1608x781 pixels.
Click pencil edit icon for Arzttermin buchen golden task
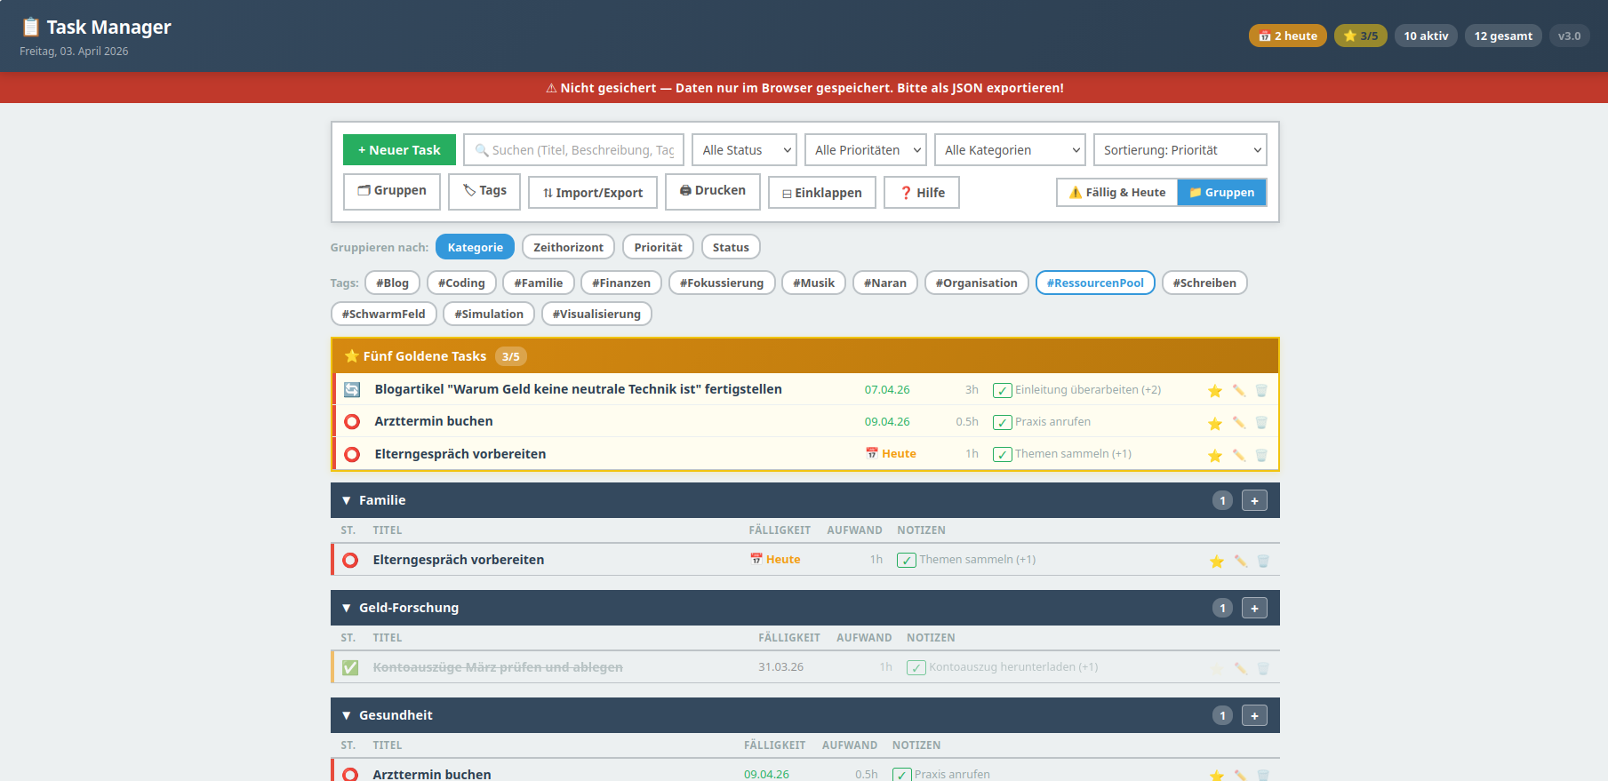pyautogui.click(x=1238, y=423)
